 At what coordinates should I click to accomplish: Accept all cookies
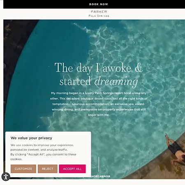pyautogui.click(x=72, y=169)
